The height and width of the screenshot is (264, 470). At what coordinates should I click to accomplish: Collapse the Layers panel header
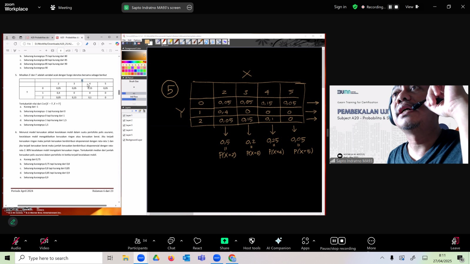pos(123,107)
